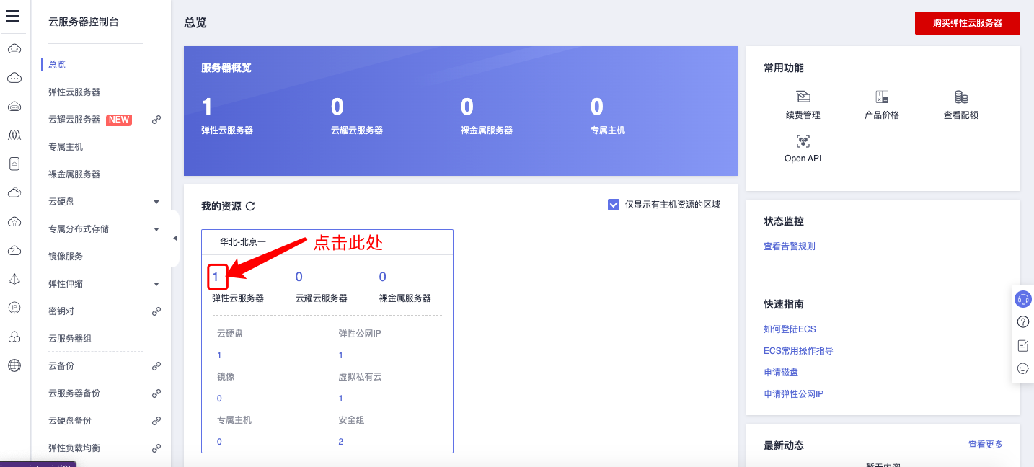Select 总览 in the sidebar

[57, 65]
